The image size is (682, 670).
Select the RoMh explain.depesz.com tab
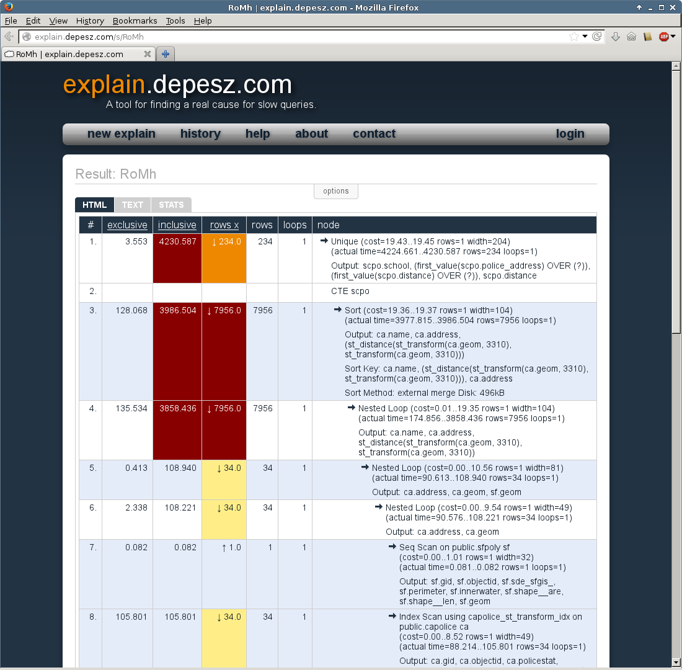point(78,54)
